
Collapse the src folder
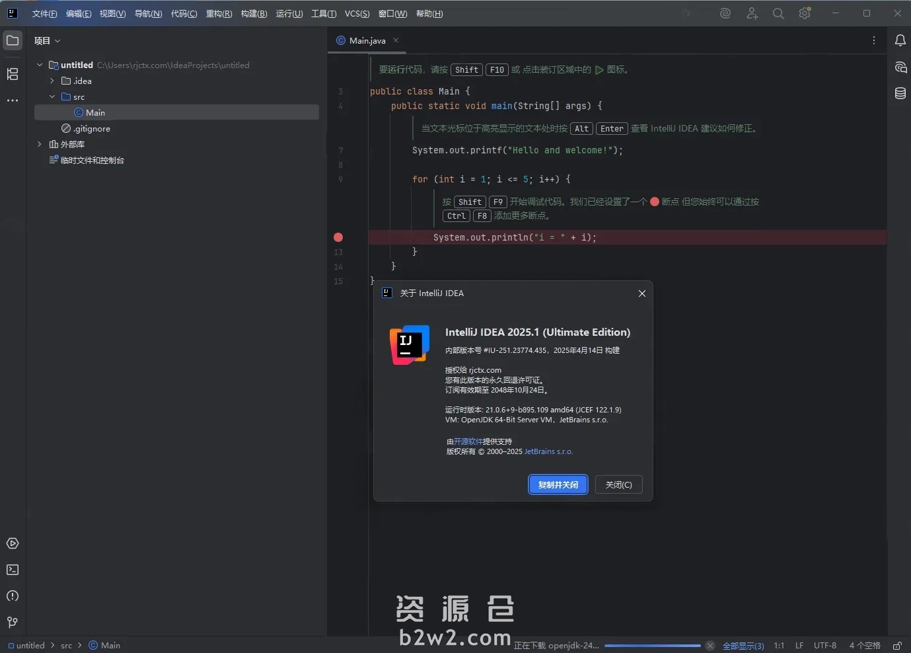[x=52, y=96]
